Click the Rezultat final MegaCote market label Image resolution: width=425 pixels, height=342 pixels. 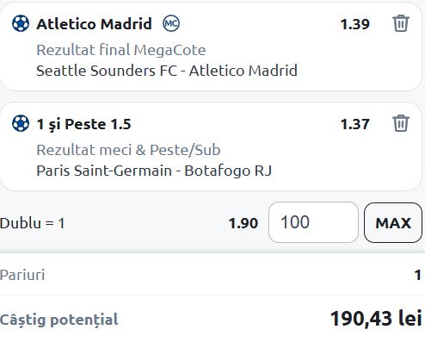click(x=121, y=50)
